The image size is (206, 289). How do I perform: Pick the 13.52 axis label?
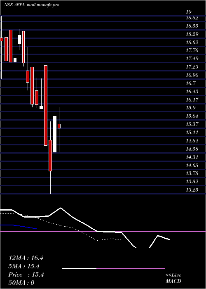(192, 182)
